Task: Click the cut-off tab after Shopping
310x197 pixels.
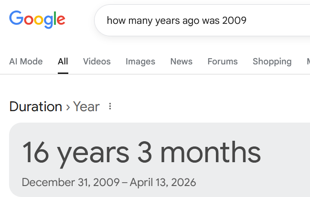Action: click(308, 62)
